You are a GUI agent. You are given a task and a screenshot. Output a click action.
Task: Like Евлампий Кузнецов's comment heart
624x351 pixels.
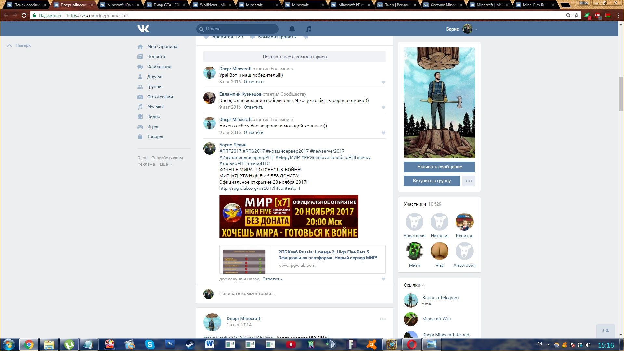point(383,108)
